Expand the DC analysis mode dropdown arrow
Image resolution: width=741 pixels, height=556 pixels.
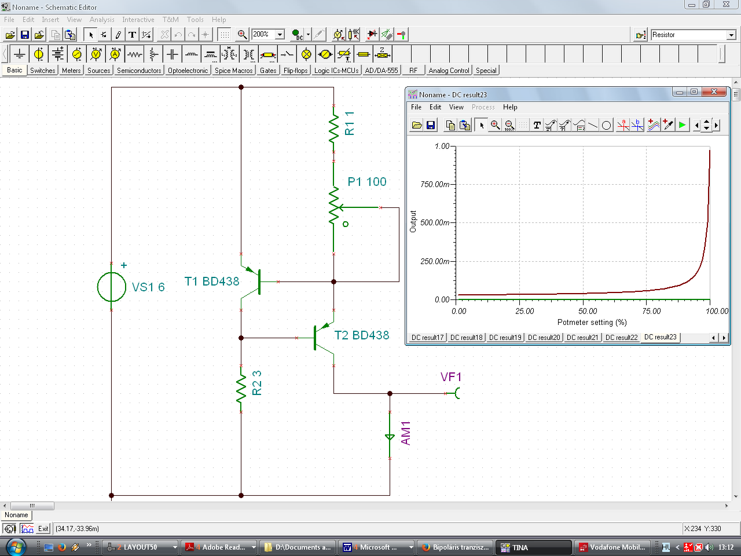308,35
